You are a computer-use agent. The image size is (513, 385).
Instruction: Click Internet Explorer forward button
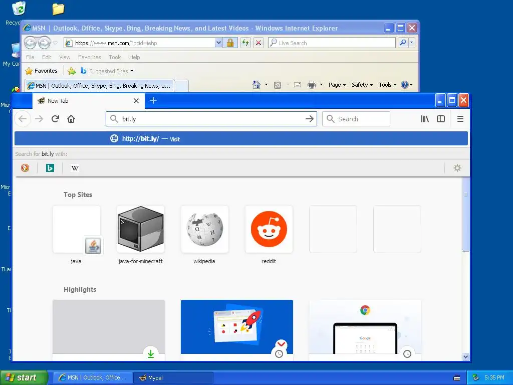44,43
